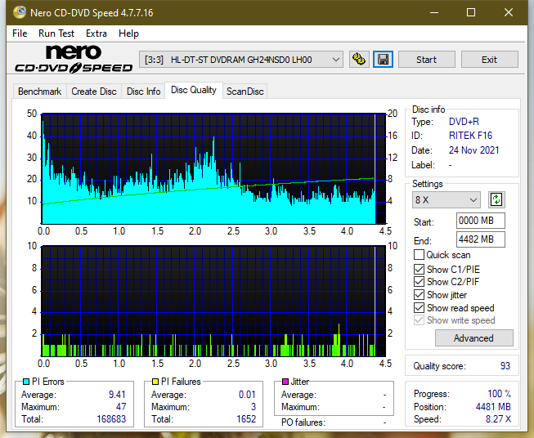Click the disc type DVD+R

point(464,122)
